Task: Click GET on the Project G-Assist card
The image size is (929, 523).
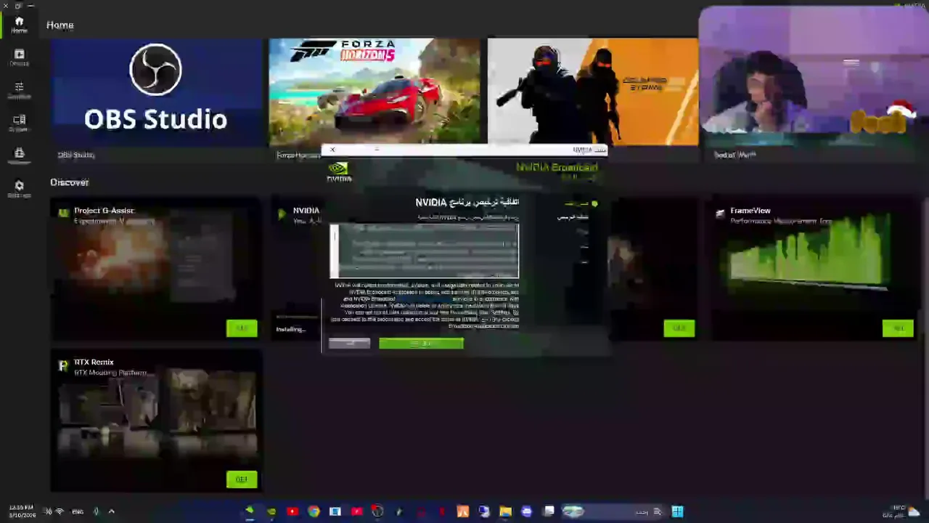Action: click(x=242, y=328)
